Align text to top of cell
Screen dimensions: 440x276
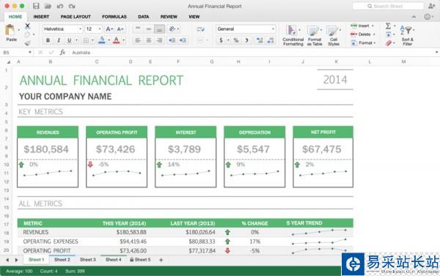tap(138, 29)
